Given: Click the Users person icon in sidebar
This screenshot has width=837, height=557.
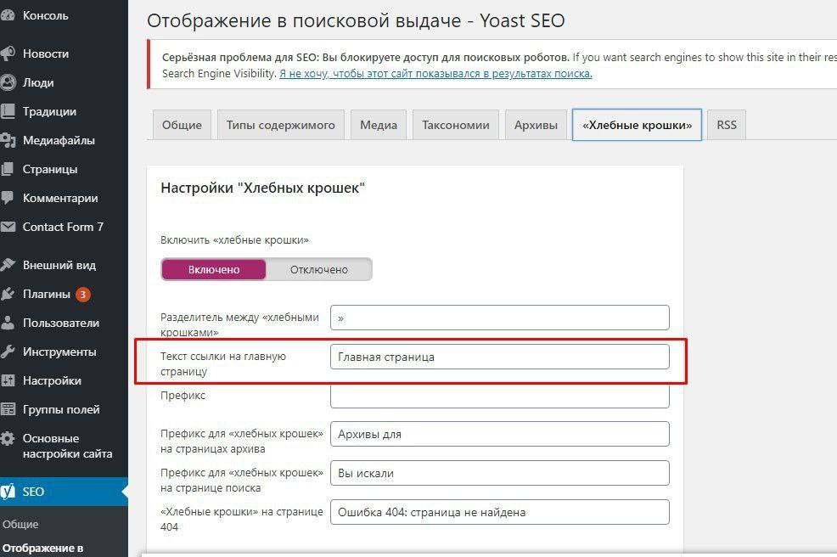Looking at the screenshot, I should pyautogui.click(x=8, y=324).
